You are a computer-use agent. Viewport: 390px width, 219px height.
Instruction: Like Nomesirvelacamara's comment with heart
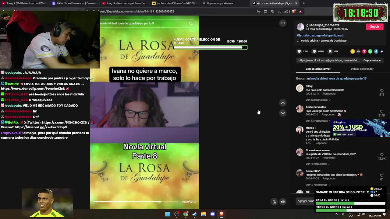pos(382,155)
